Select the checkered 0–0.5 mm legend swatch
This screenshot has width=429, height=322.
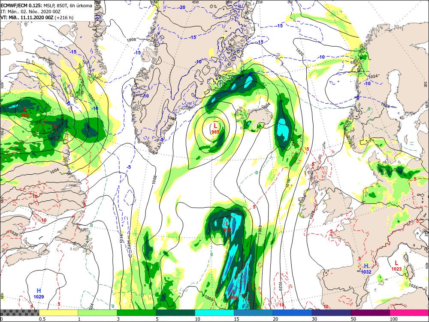click(20, 313)
